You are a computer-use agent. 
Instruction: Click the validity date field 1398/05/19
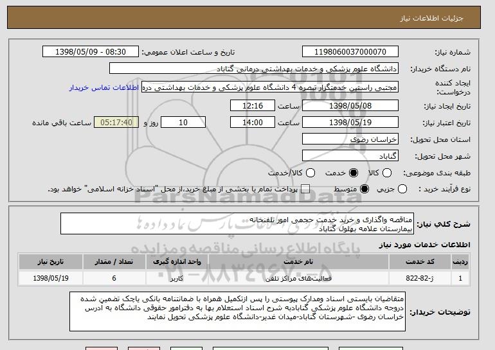click(x=350, y=123)
